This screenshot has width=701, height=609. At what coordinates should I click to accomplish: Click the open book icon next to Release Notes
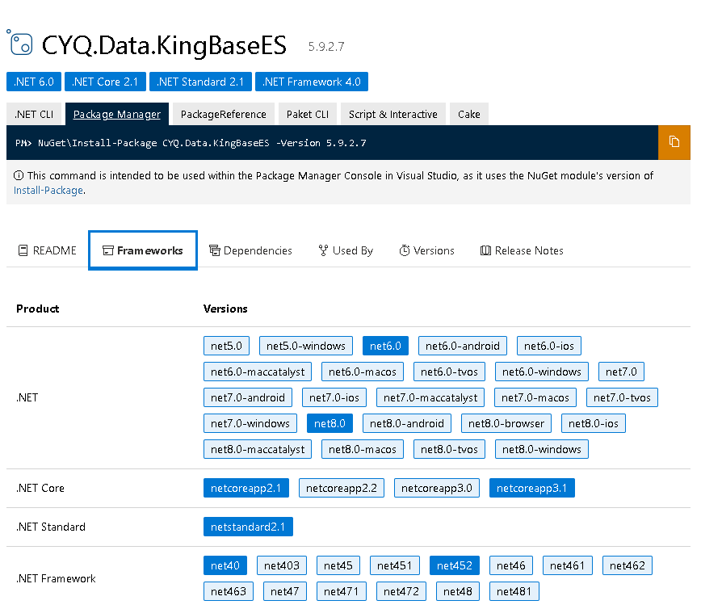coord(485,250)
